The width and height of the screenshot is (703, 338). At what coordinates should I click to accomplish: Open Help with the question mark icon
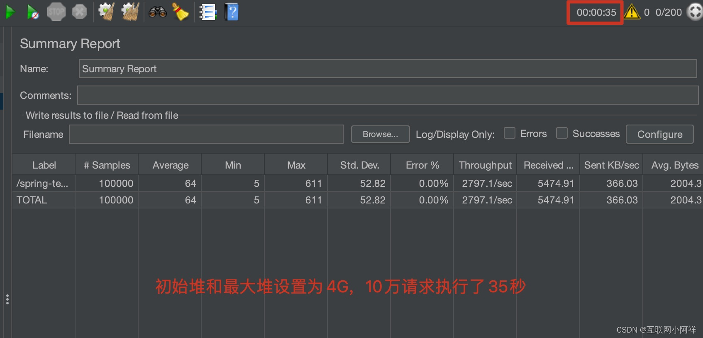click(x=232, y=12)
